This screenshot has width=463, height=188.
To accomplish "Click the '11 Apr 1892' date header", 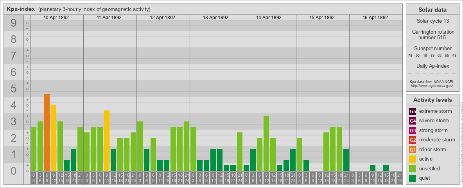I will pyautogui.click(x=109, y=18).
